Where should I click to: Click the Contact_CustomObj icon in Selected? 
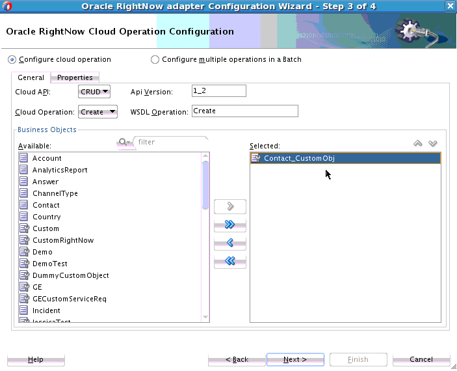[255, 158]
